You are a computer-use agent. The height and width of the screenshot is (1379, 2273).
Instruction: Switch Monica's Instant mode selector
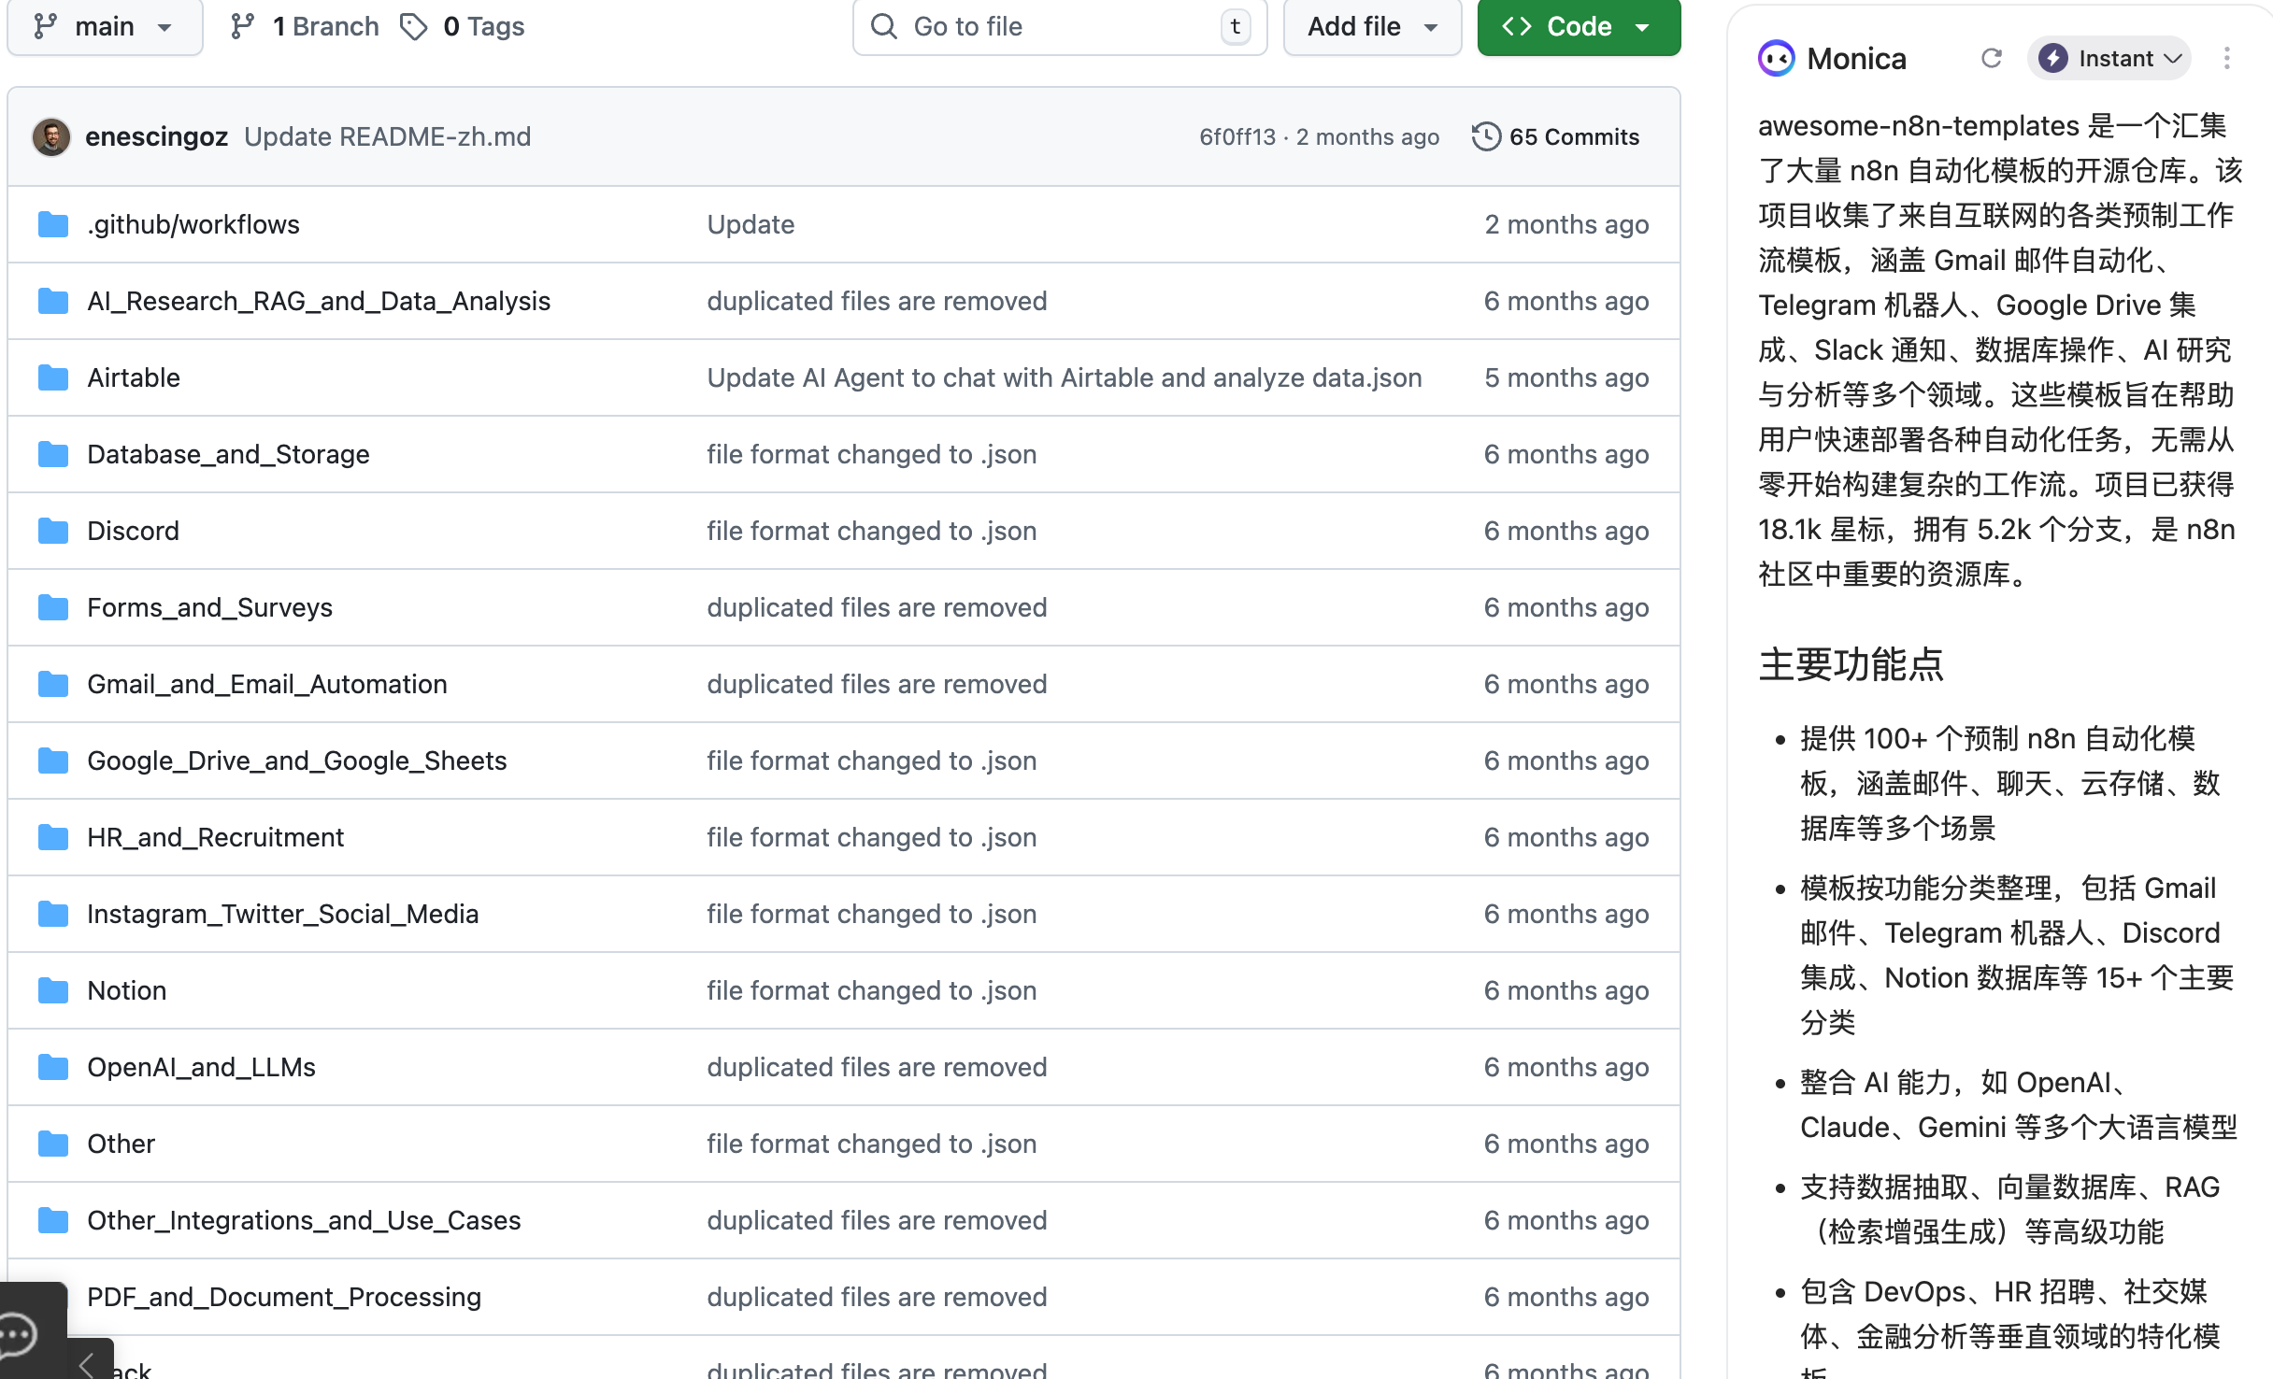click(2109, 59)
